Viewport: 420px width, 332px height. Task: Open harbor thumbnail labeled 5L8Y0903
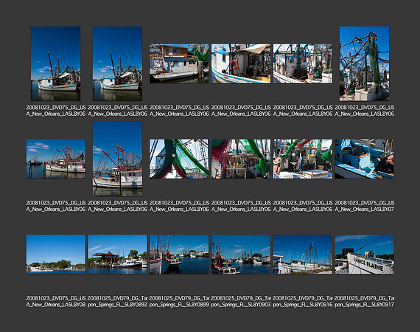coord(241,255)
